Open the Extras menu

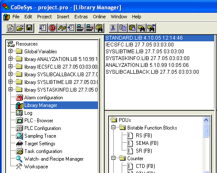coord(81,17)
